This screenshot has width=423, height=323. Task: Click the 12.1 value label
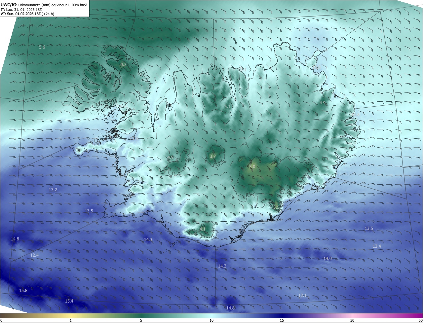tap(302, 296)
